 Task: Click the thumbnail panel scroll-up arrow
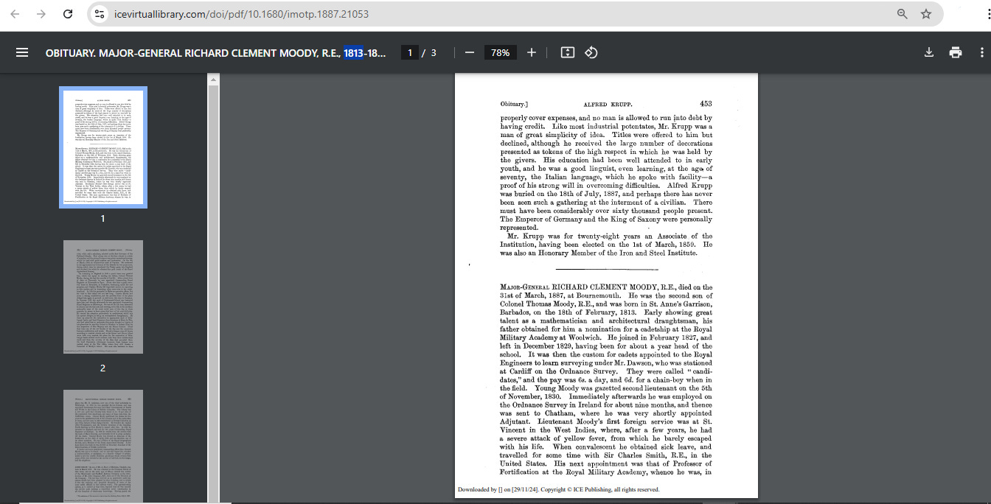pos(213,79)
